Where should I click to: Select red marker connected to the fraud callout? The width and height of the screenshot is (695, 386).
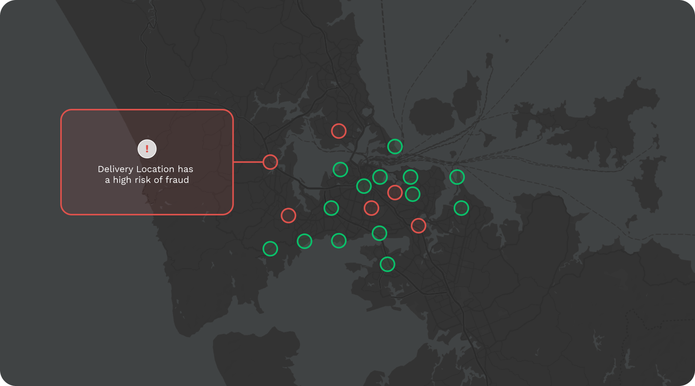(270, 162)
